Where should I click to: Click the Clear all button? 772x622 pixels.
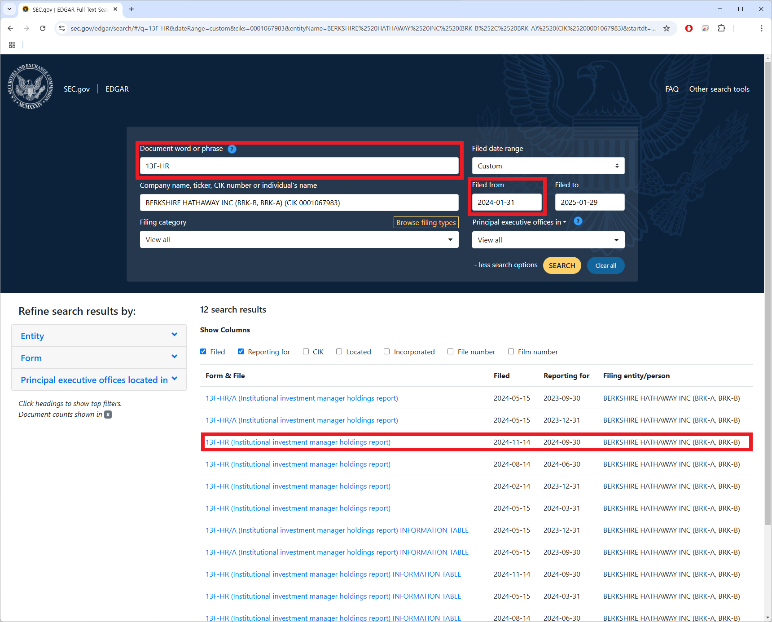coord(605,265)
